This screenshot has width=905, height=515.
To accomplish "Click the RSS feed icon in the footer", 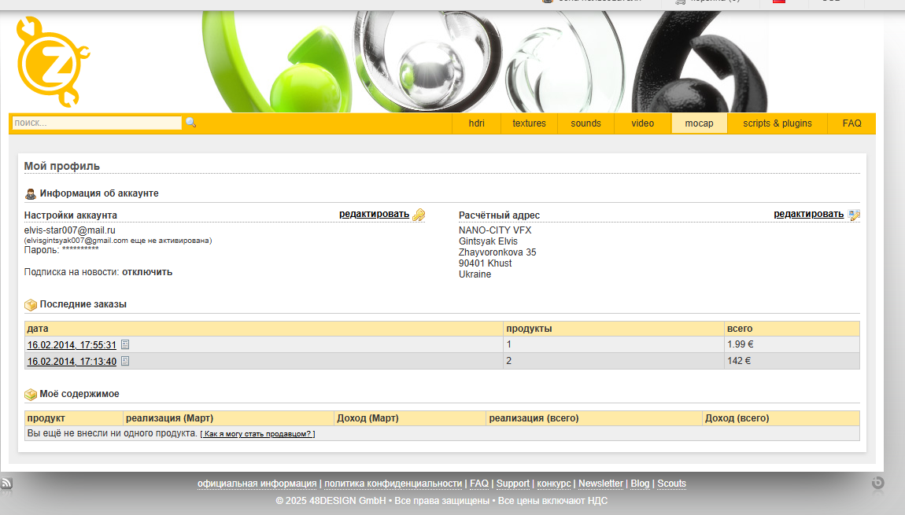I will pyautogui.click(x=6, y=484).
